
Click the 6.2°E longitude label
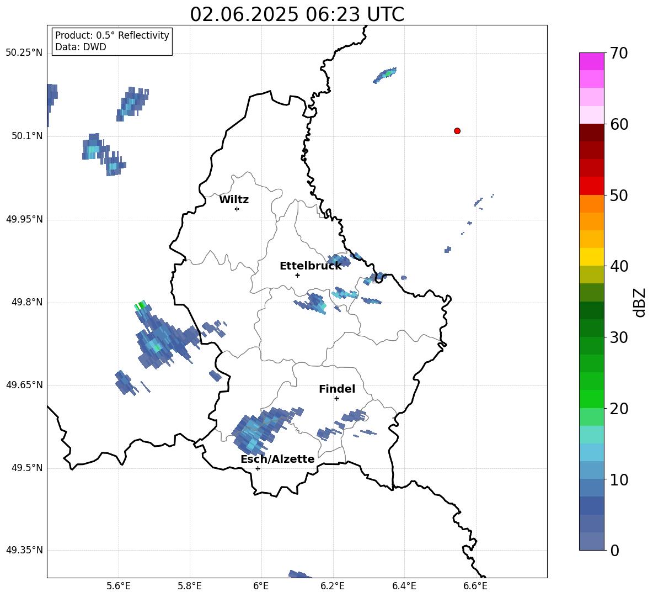point(333,586)
